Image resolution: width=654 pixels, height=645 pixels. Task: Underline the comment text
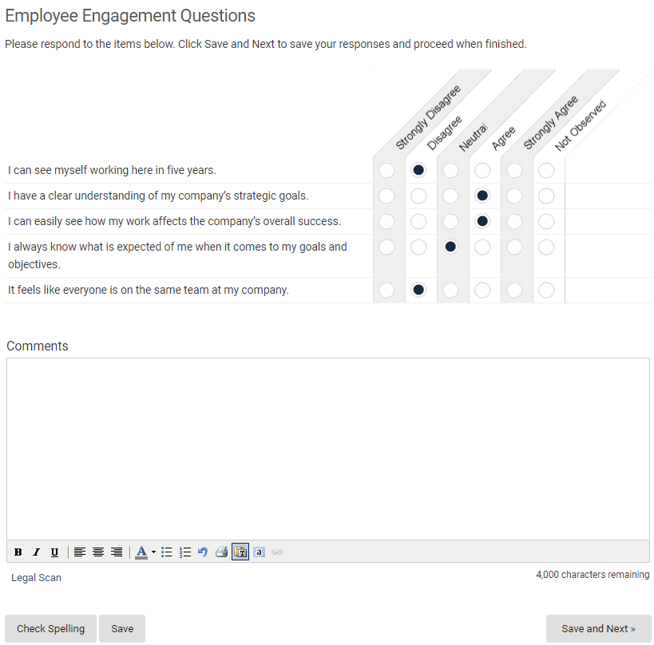(54, 552)
